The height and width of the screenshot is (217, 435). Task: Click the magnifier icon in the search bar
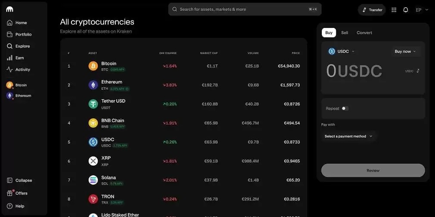tap(175, 9)
